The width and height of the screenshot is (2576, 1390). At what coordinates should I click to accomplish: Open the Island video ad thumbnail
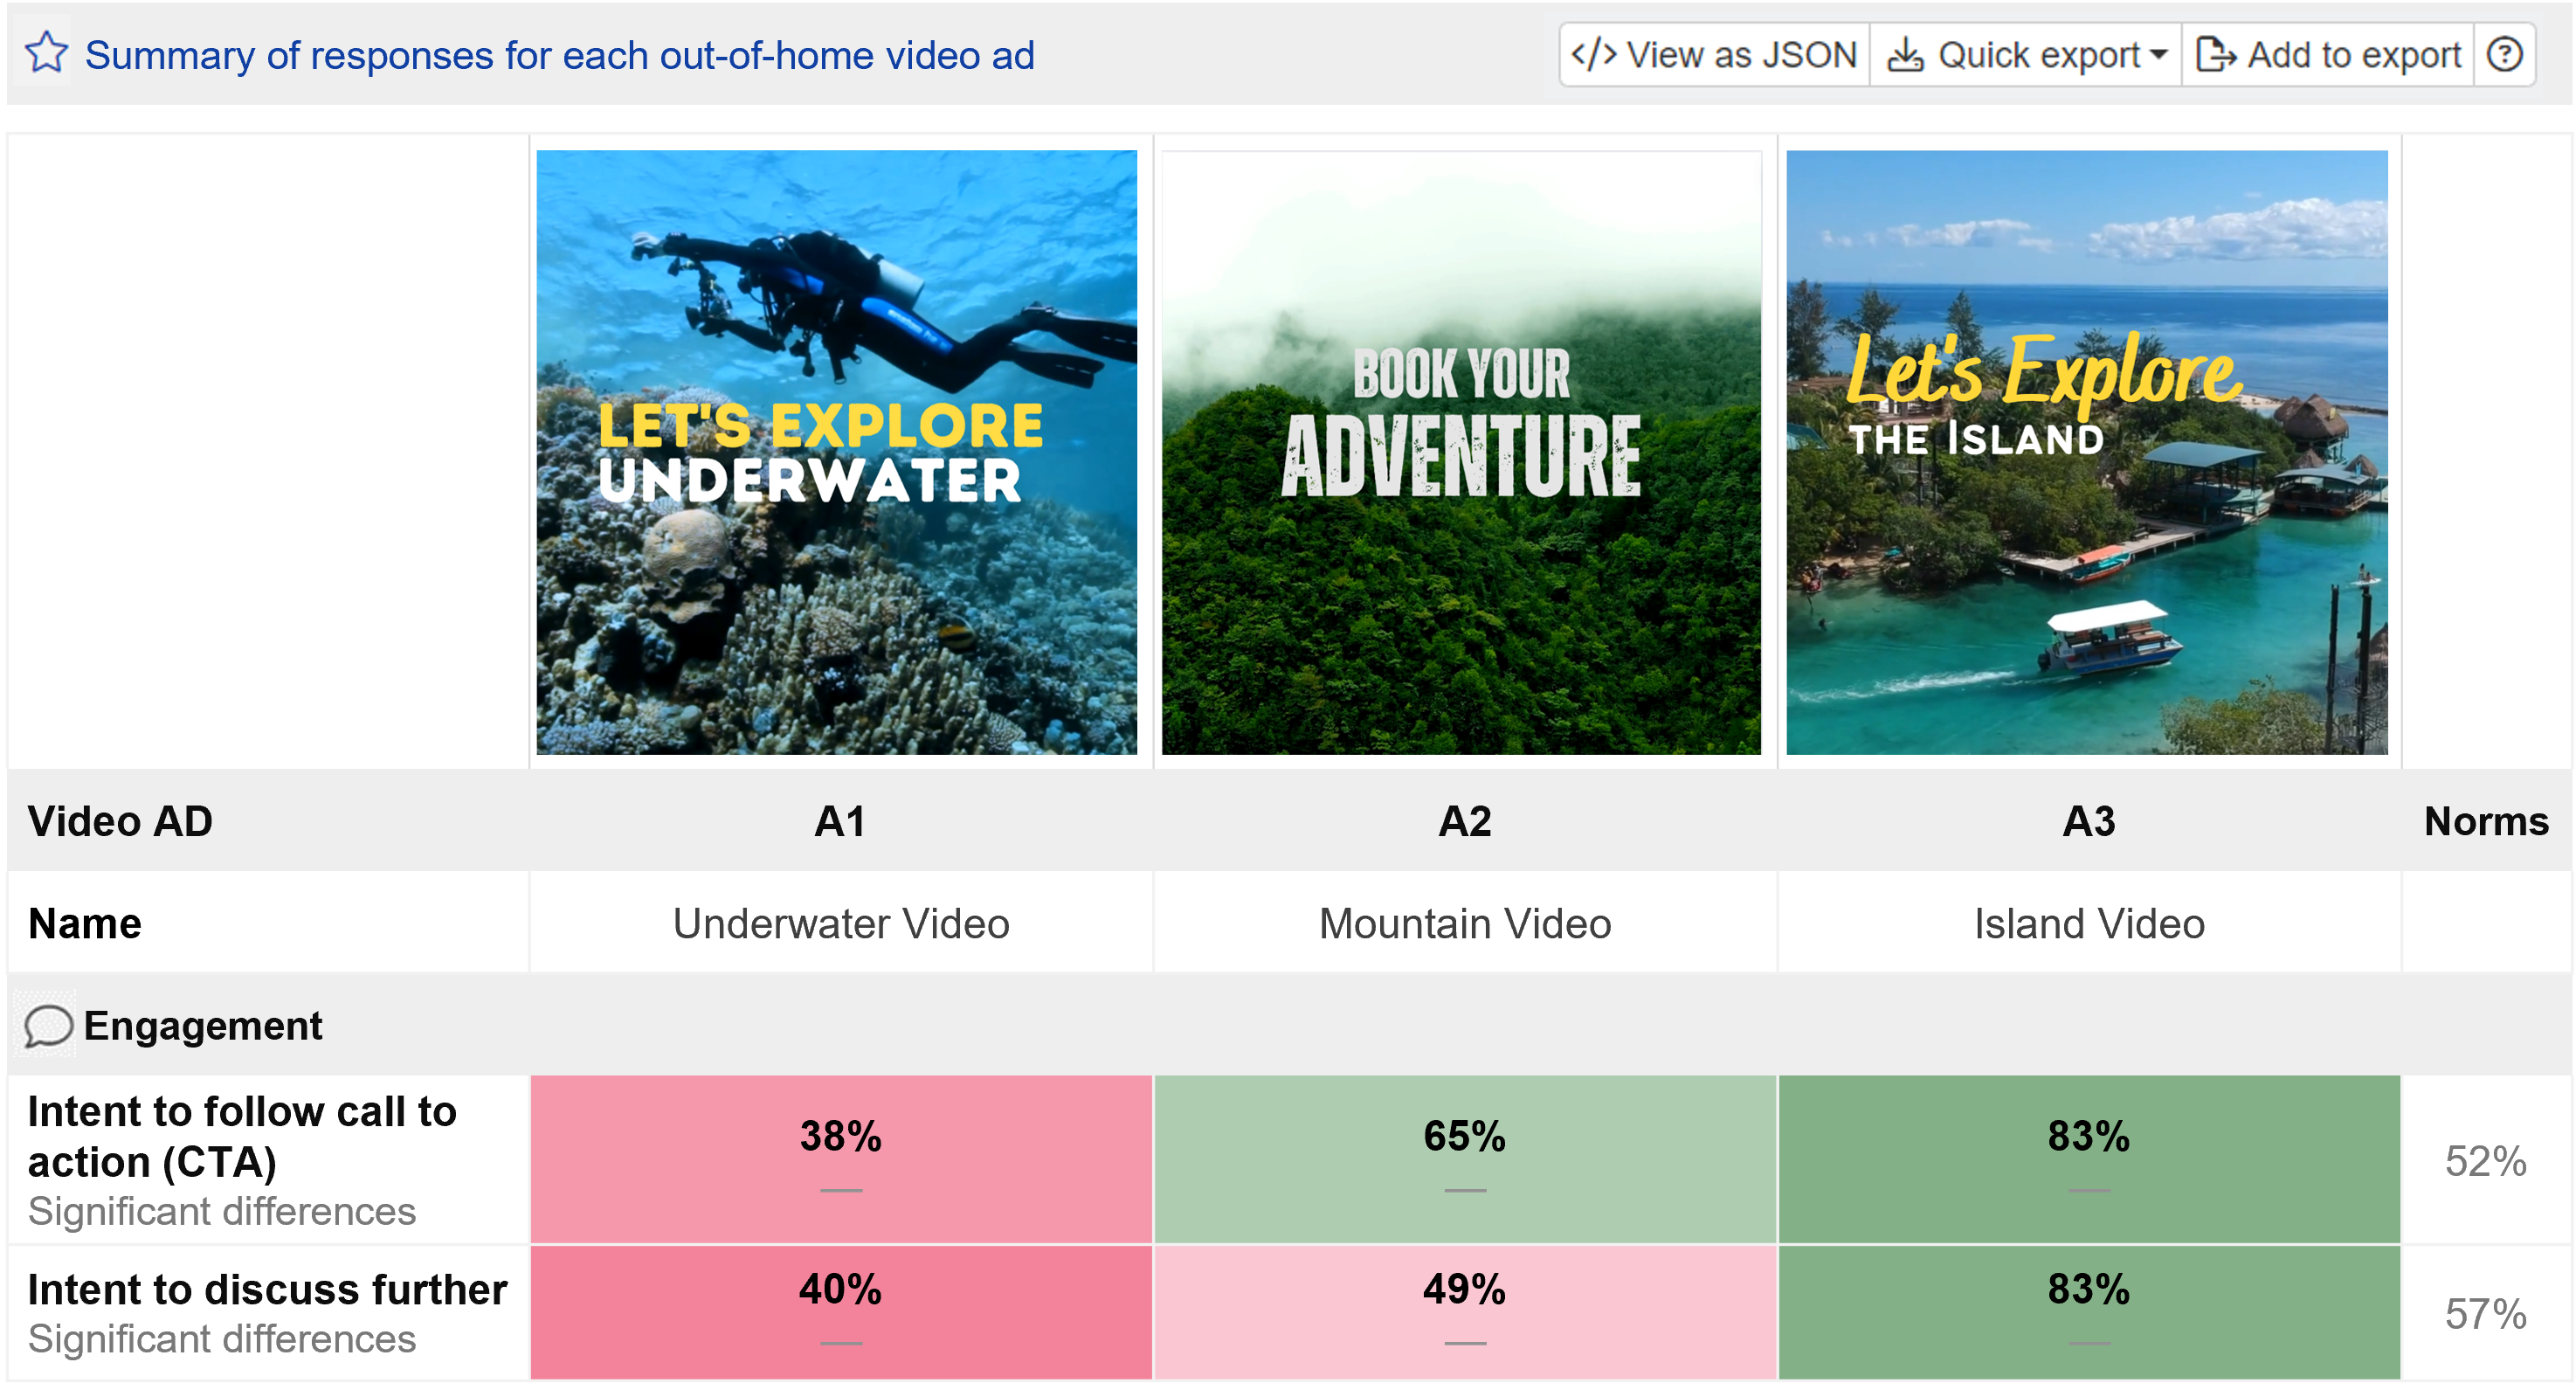tap(2086, 452)
